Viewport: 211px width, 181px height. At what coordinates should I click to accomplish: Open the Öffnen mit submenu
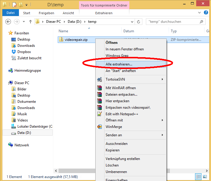point(131,120)
